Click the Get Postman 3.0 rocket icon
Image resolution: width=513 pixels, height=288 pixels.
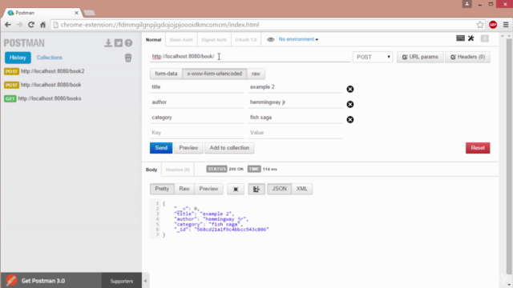pyautogui.click(x=11, y=281)
